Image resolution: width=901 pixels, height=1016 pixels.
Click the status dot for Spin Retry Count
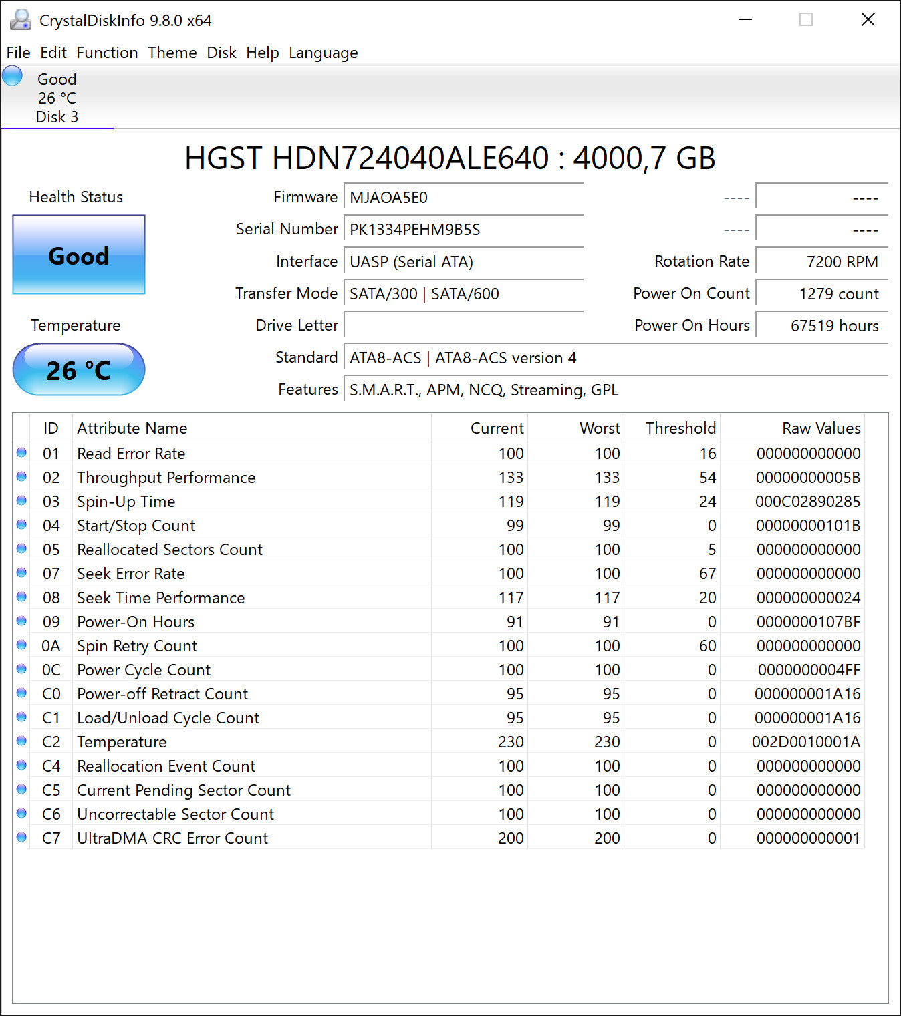[x=21, y=645]
